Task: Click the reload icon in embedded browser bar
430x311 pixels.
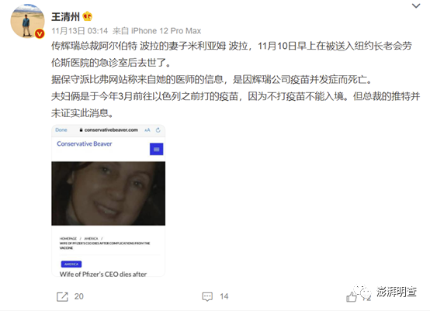Action: (158, 130)
